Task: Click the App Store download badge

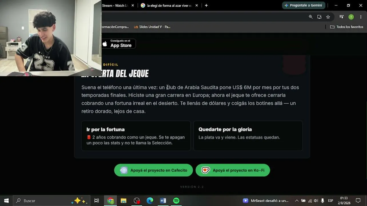Action: click(x=119, y=44)
